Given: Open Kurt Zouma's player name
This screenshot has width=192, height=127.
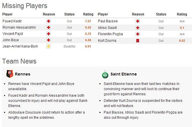Looking at the screenshot, I should [107, 40].
